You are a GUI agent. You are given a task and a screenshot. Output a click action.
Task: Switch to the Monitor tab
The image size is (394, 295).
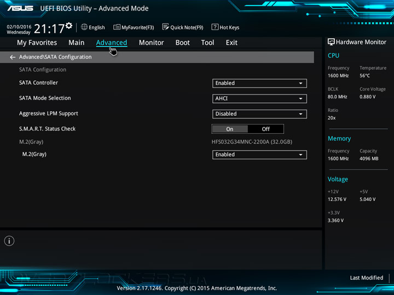coord(151,43)
